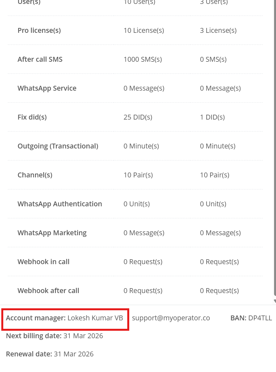This screenshot has height=372, width=276.
Task: Click the 10 License(s) value
Action: [144, 30]
